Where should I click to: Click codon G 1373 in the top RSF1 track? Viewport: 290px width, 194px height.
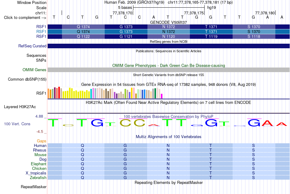(x=126, y=27)
